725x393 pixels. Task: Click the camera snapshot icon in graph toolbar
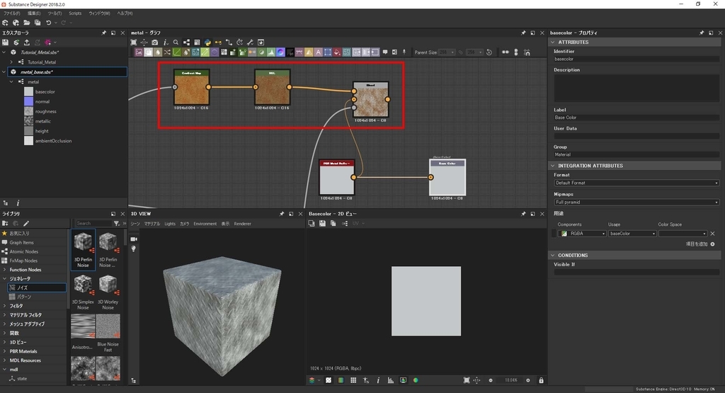pyautogui.click(x=155, y=42)
